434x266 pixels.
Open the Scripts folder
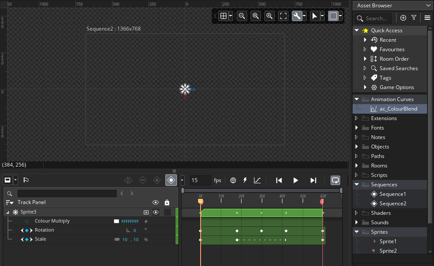pyautogui.click(x=378, y=175)
